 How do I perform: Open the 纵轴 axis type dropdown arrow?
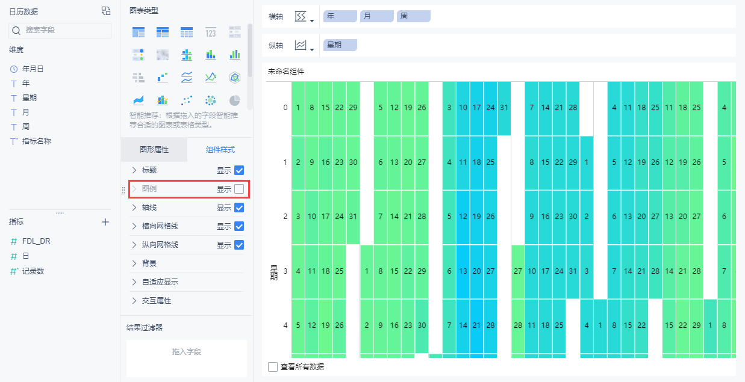312,50
